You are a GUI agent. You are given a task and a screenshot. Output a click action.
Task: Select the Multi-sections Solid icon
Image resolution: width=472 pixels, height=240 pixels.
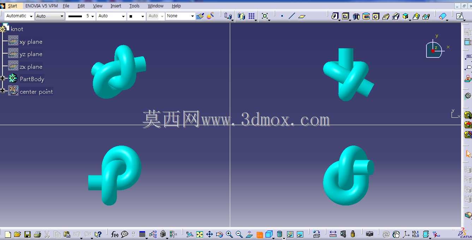[406, 16]
